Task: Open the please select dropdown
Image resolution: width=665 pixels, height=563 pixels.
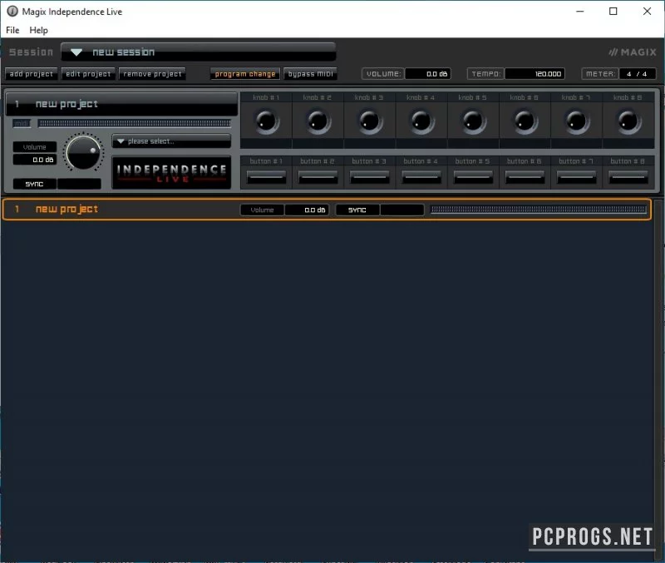Action: (171, 141)
